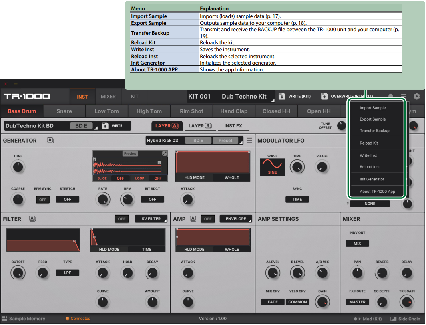Click the mixer REVERB knob
The width and height of the screenshot is (426, 325).
coord(382,273)
